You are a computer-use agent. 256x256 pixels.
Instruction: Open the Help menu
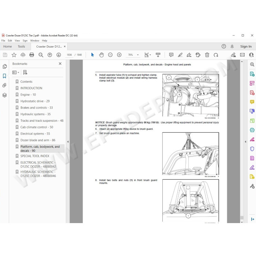pos(45,41)
